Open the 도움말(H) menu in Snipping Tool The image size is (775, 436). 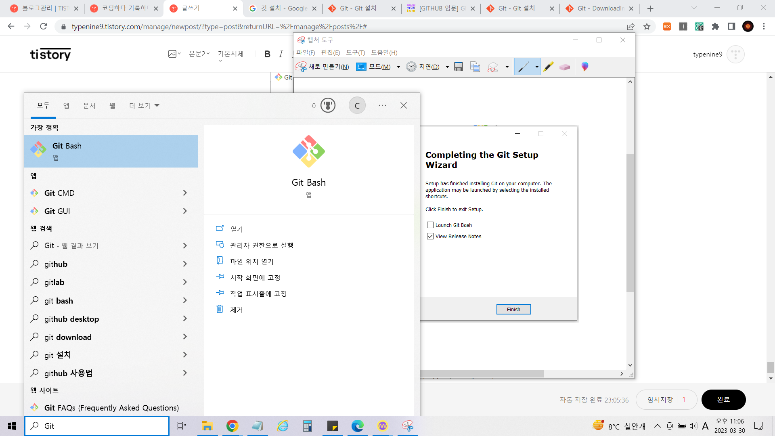pyautogui.click(x=384, y=52)
